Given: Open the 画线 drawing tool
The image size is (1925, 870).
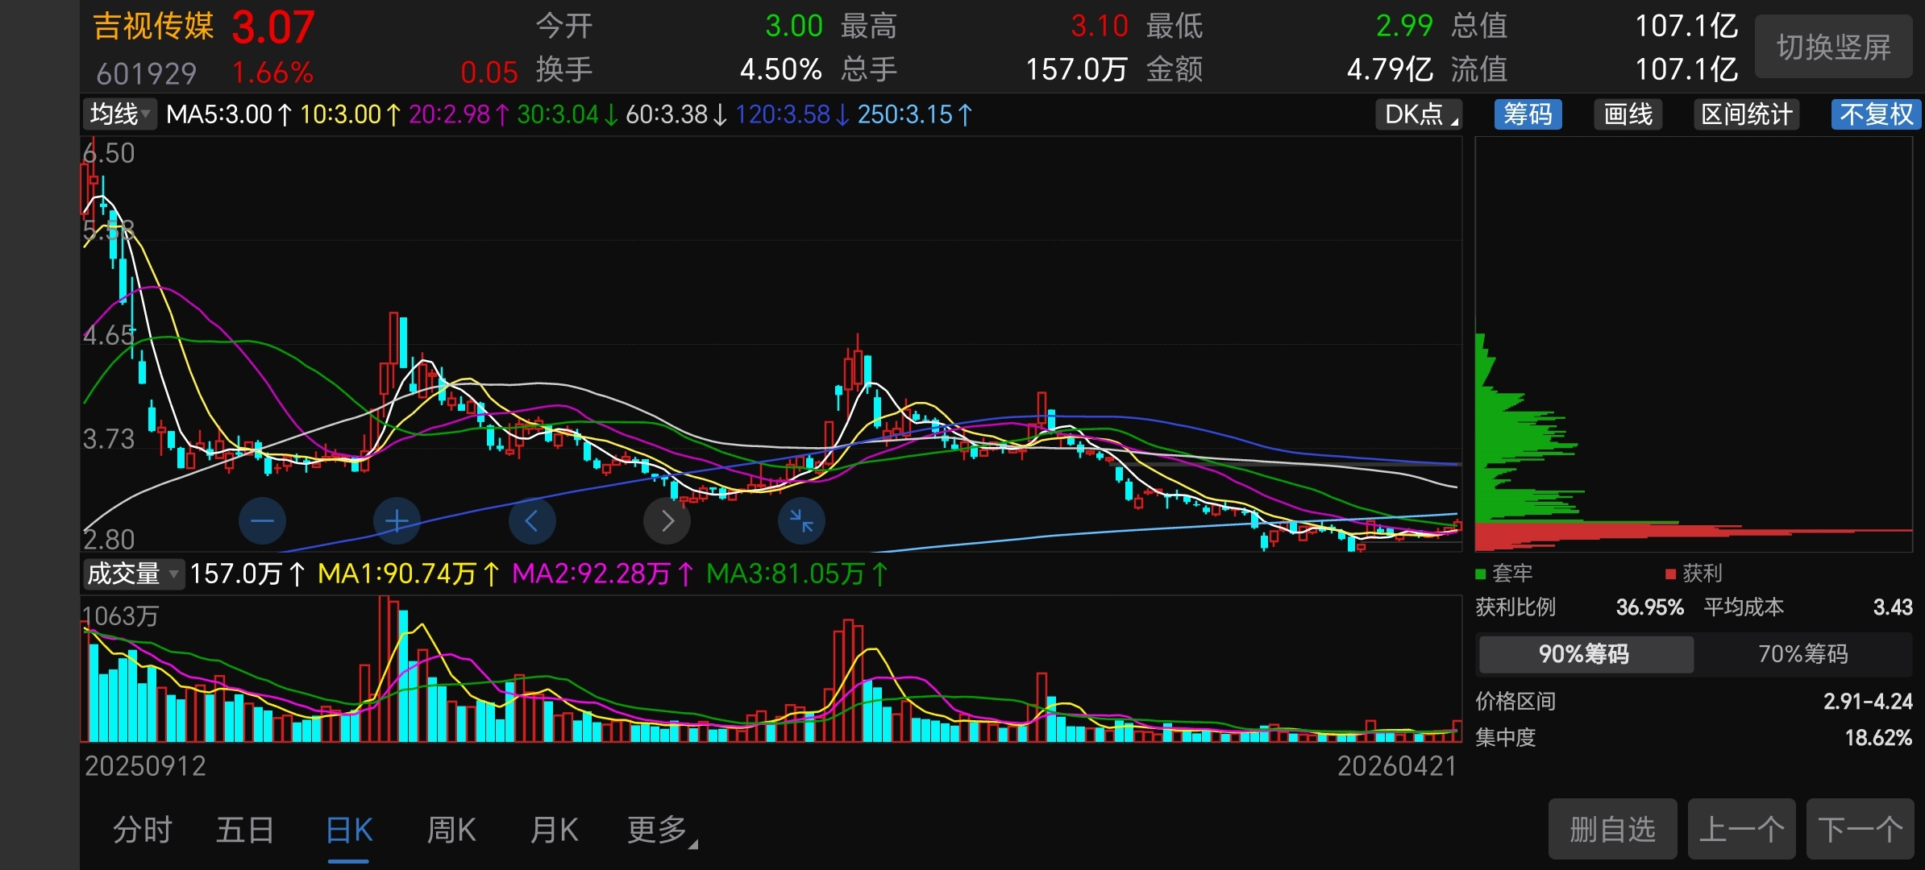Looking at the screenshot, I should 1628,114.
